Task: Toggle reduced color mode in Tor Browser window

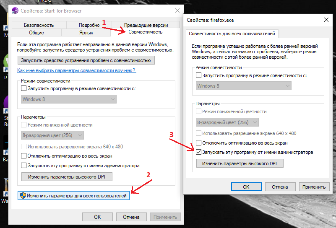Action: 24,125
